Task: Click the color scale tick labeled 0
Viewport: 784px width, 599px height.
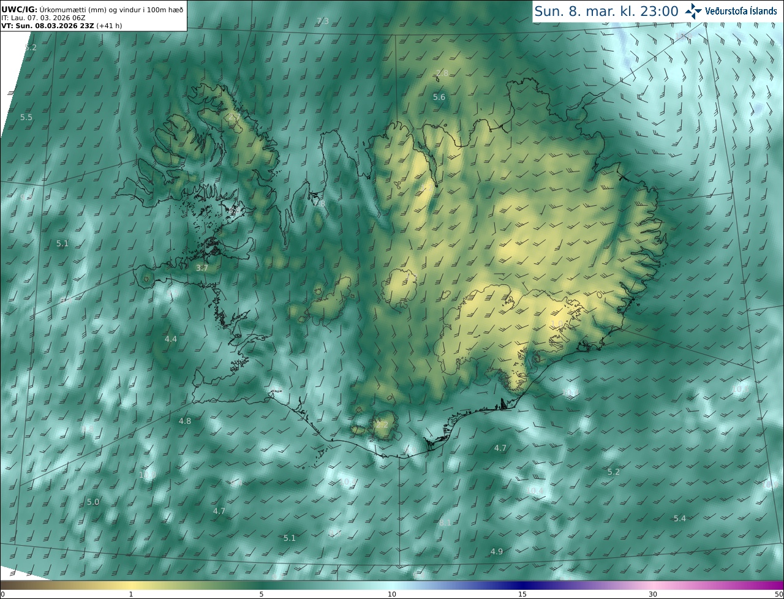Action: tap(2, 594)
